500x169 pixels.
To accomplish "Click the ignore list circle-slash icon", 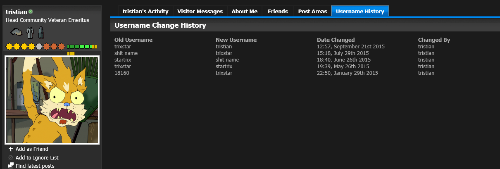I will tap(11, 157).
